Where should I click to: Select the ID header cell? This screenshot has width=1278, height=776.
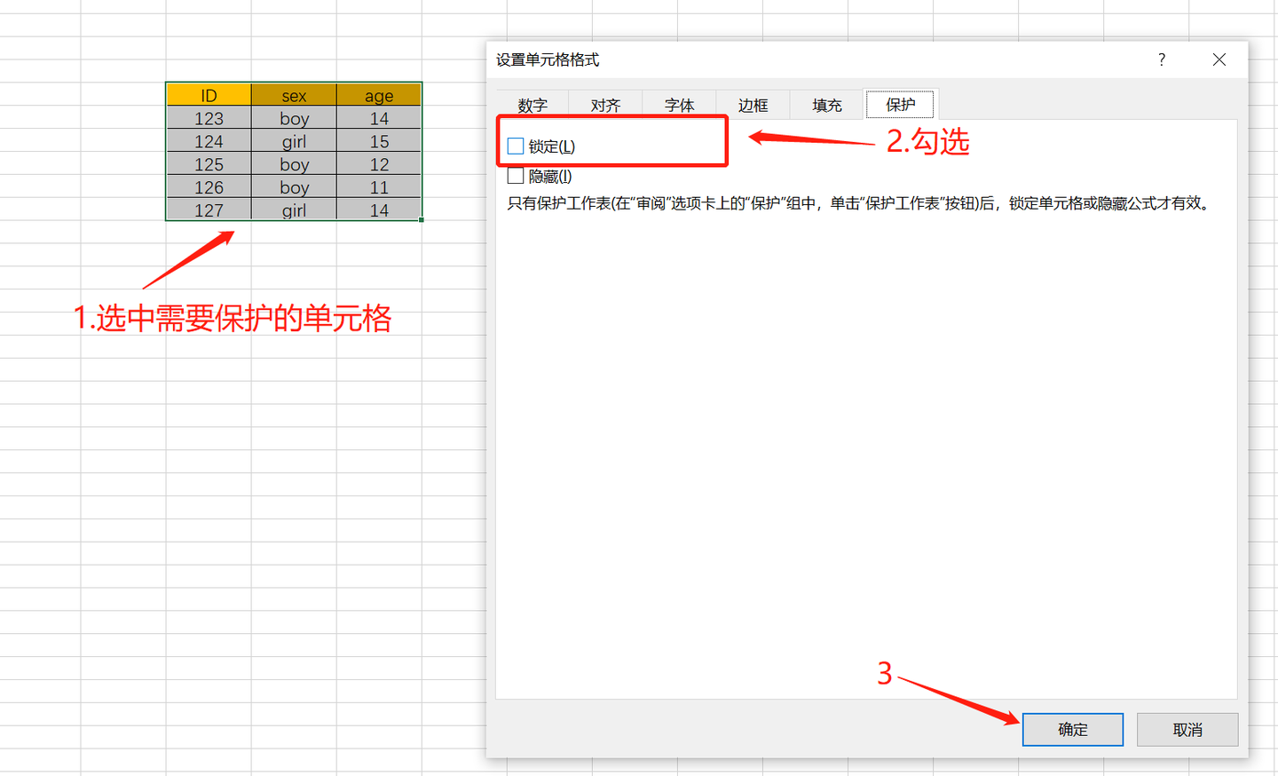click(209, 95)
